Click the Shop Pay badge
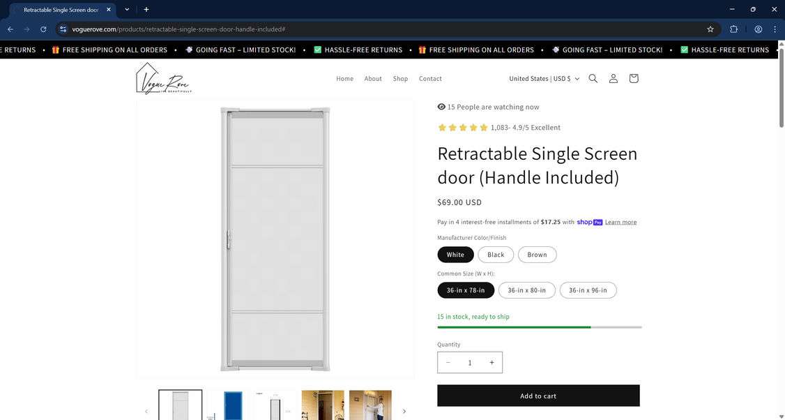 pyautogui.click(x=589, y=222)
